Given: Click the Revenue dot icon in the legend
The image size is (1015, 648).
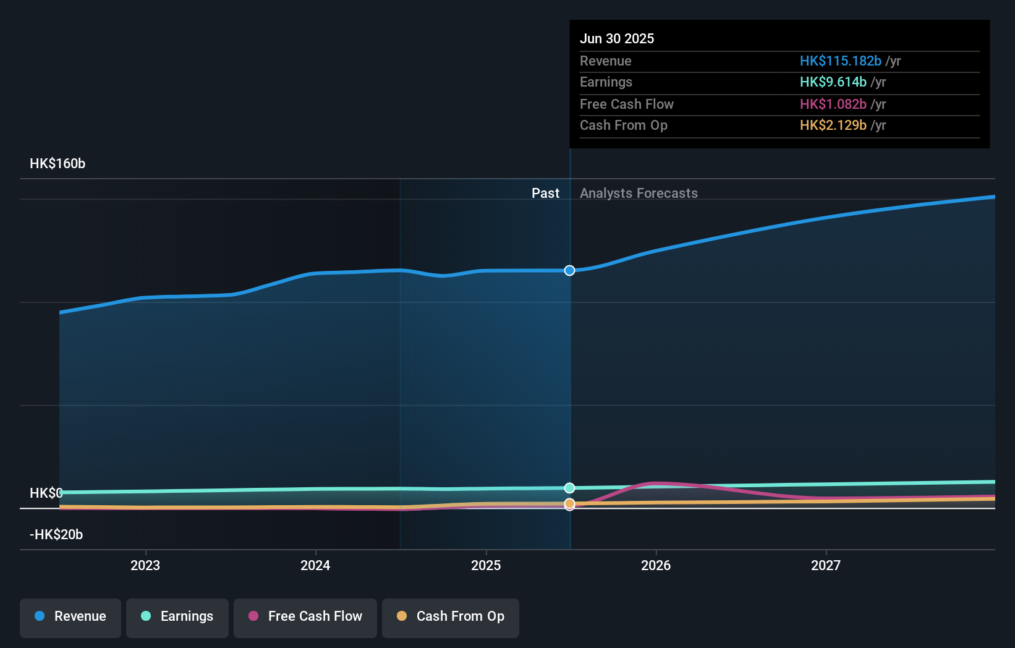Looking at the screenshot, I should [40, 616].
